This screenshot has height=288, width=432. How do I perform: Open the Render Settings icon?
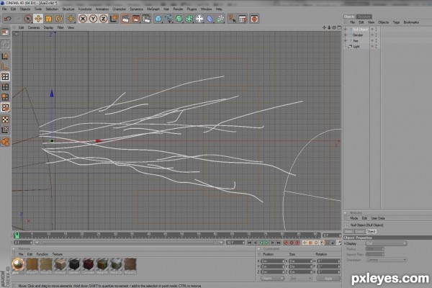(146, 19)
